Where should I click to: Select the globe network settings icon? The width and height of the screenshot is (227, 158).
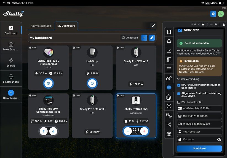(x=169, y=87)
